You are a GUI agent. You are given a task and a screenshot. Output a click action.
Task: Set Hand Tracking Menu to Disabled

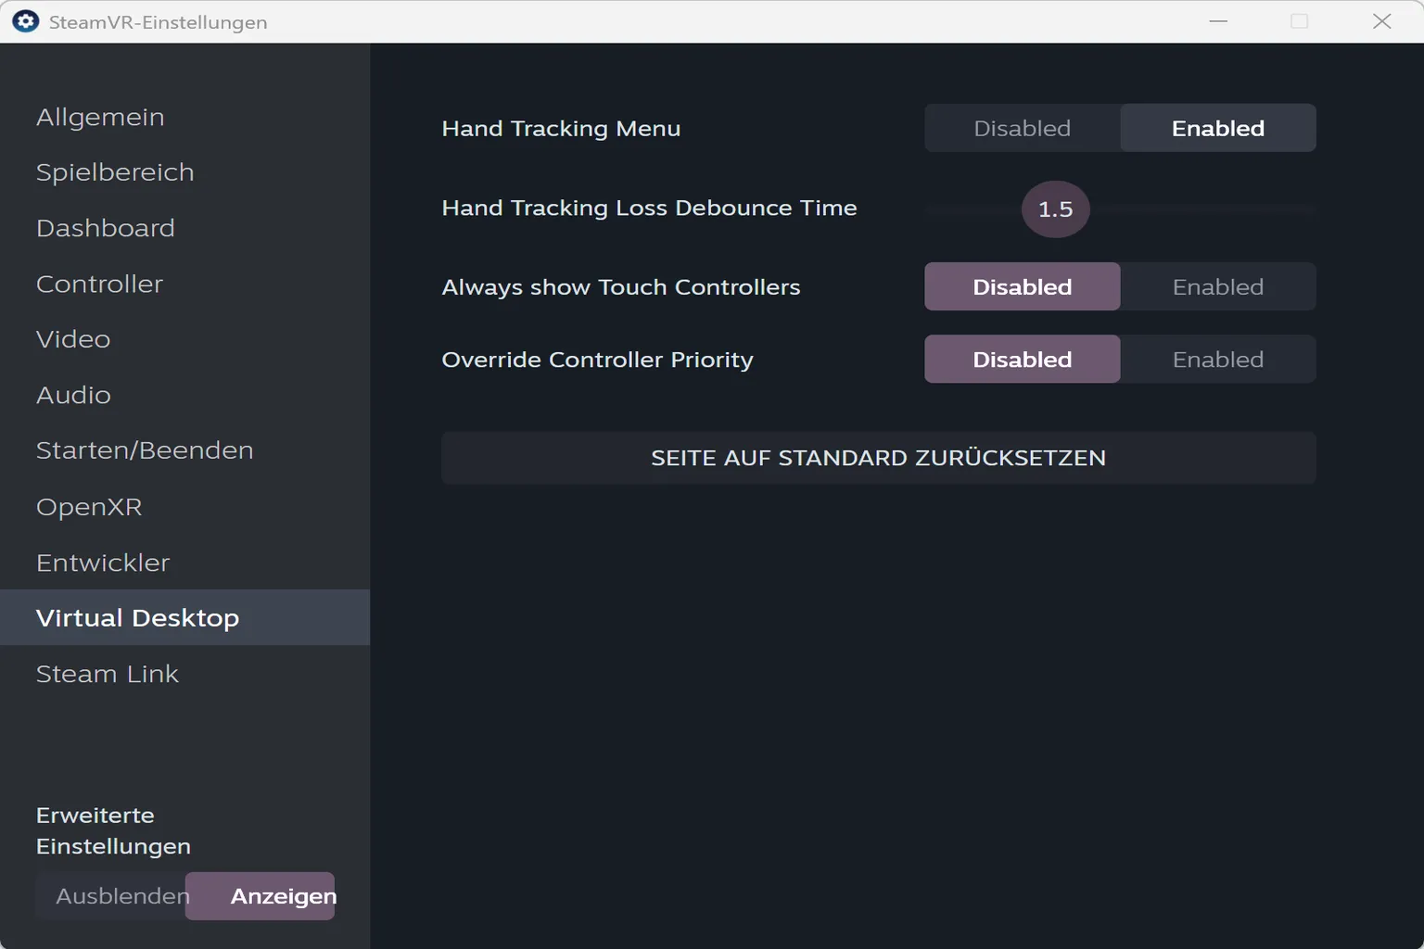click(1023, 128)
